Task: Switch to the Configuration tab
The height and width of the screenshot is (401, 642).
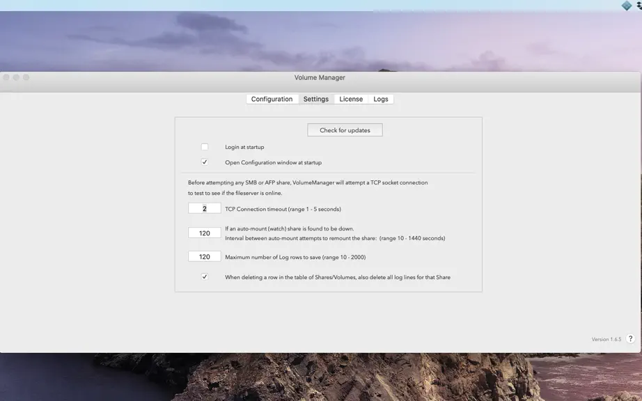Action: coord(272,99)
